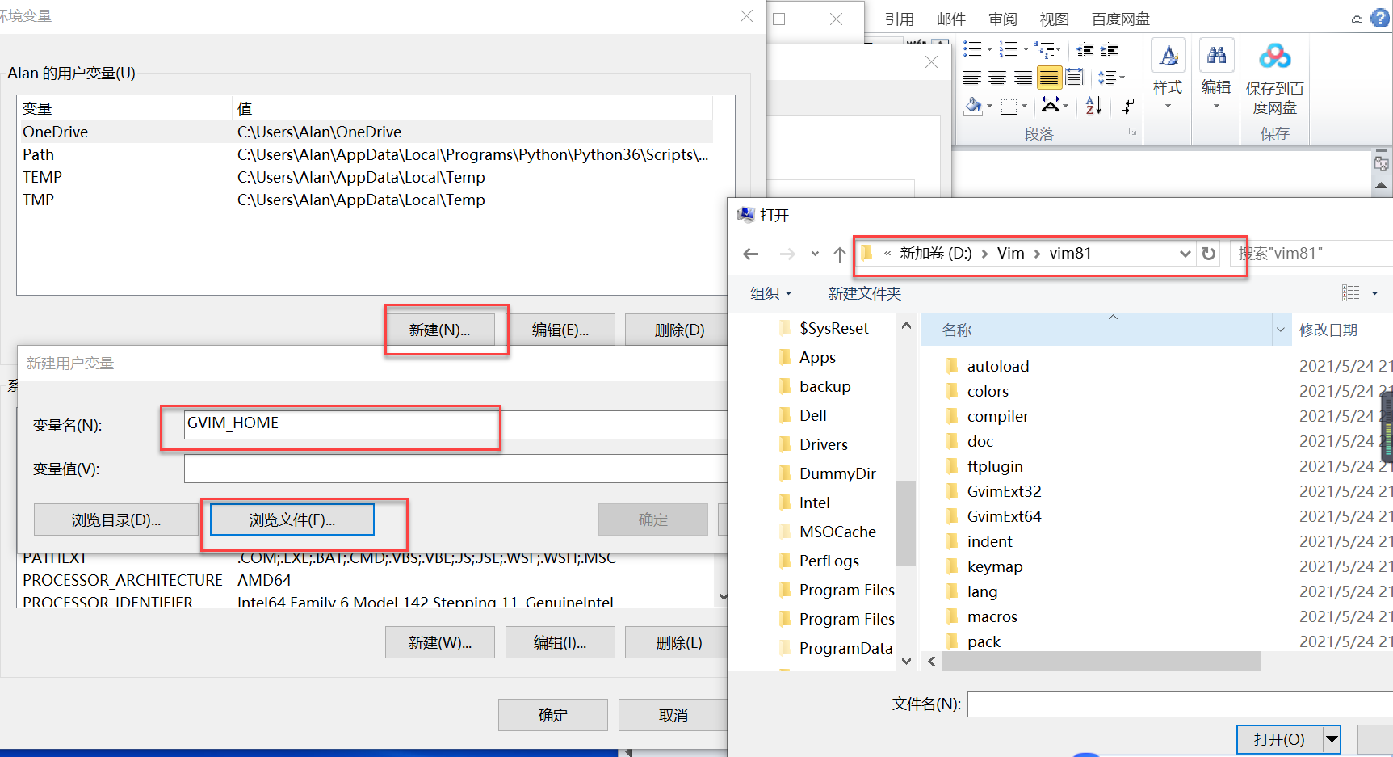Click the bullet list icon in Word ribbon
This screenshot has width=1393, height=757.
(x=972, y=50)
